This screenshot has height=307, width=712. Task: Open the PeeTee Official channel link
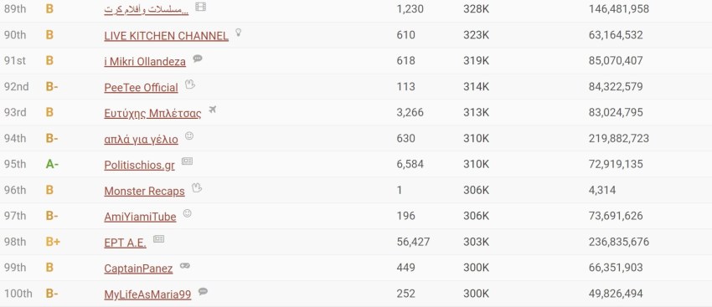[x=142, y=88]
